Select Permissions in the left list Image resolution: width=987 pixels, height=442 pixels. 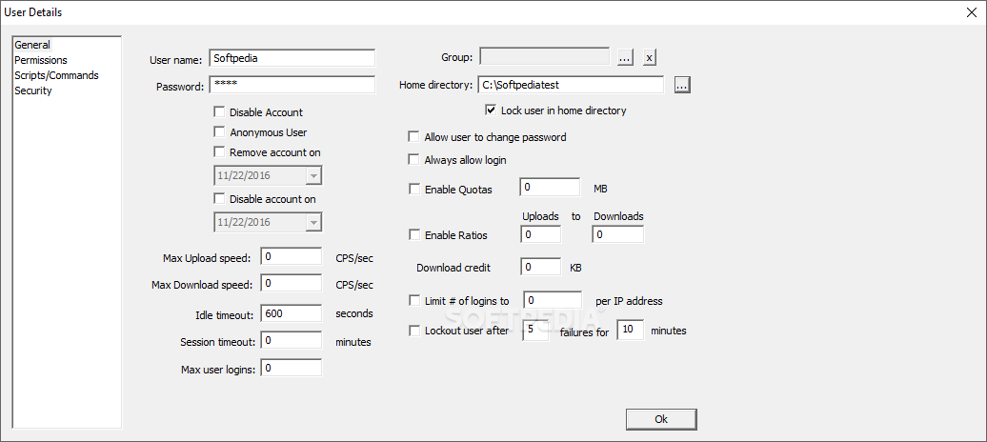pyautogui.click(x=41, y=60)
